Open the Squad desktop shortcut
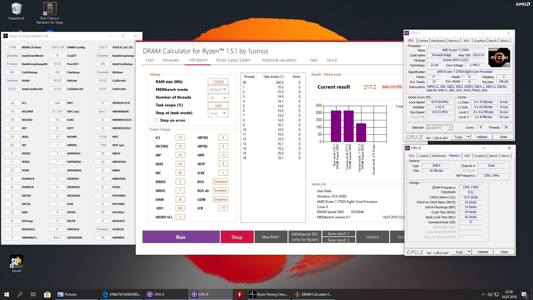This screenshot has width=533, height=300. (x=16, y=264)
